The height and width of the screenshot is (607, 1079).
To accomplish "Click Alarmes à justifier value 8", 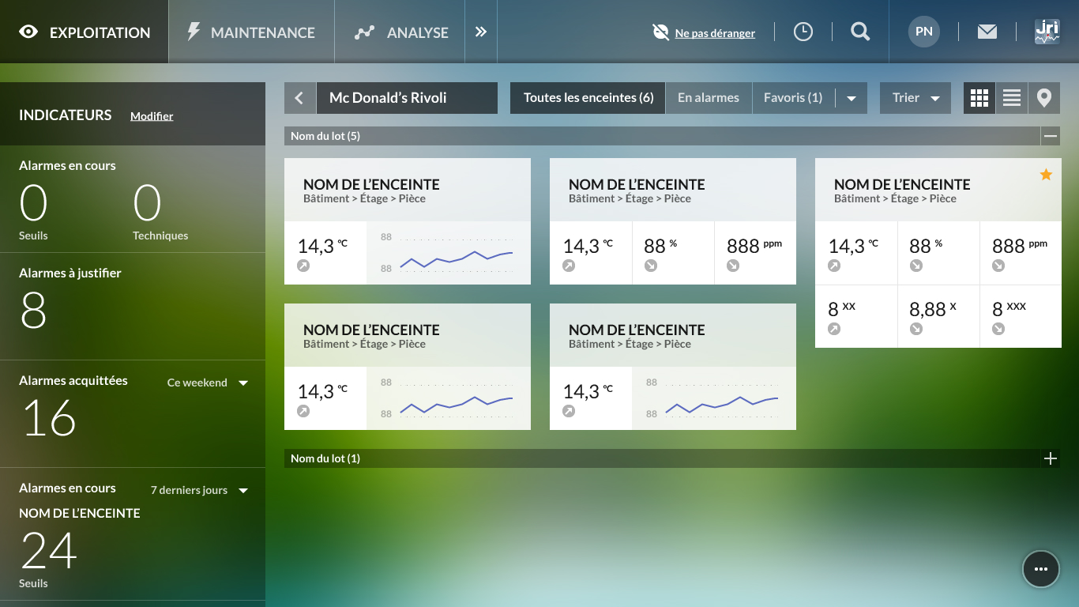I will point(33,311).
